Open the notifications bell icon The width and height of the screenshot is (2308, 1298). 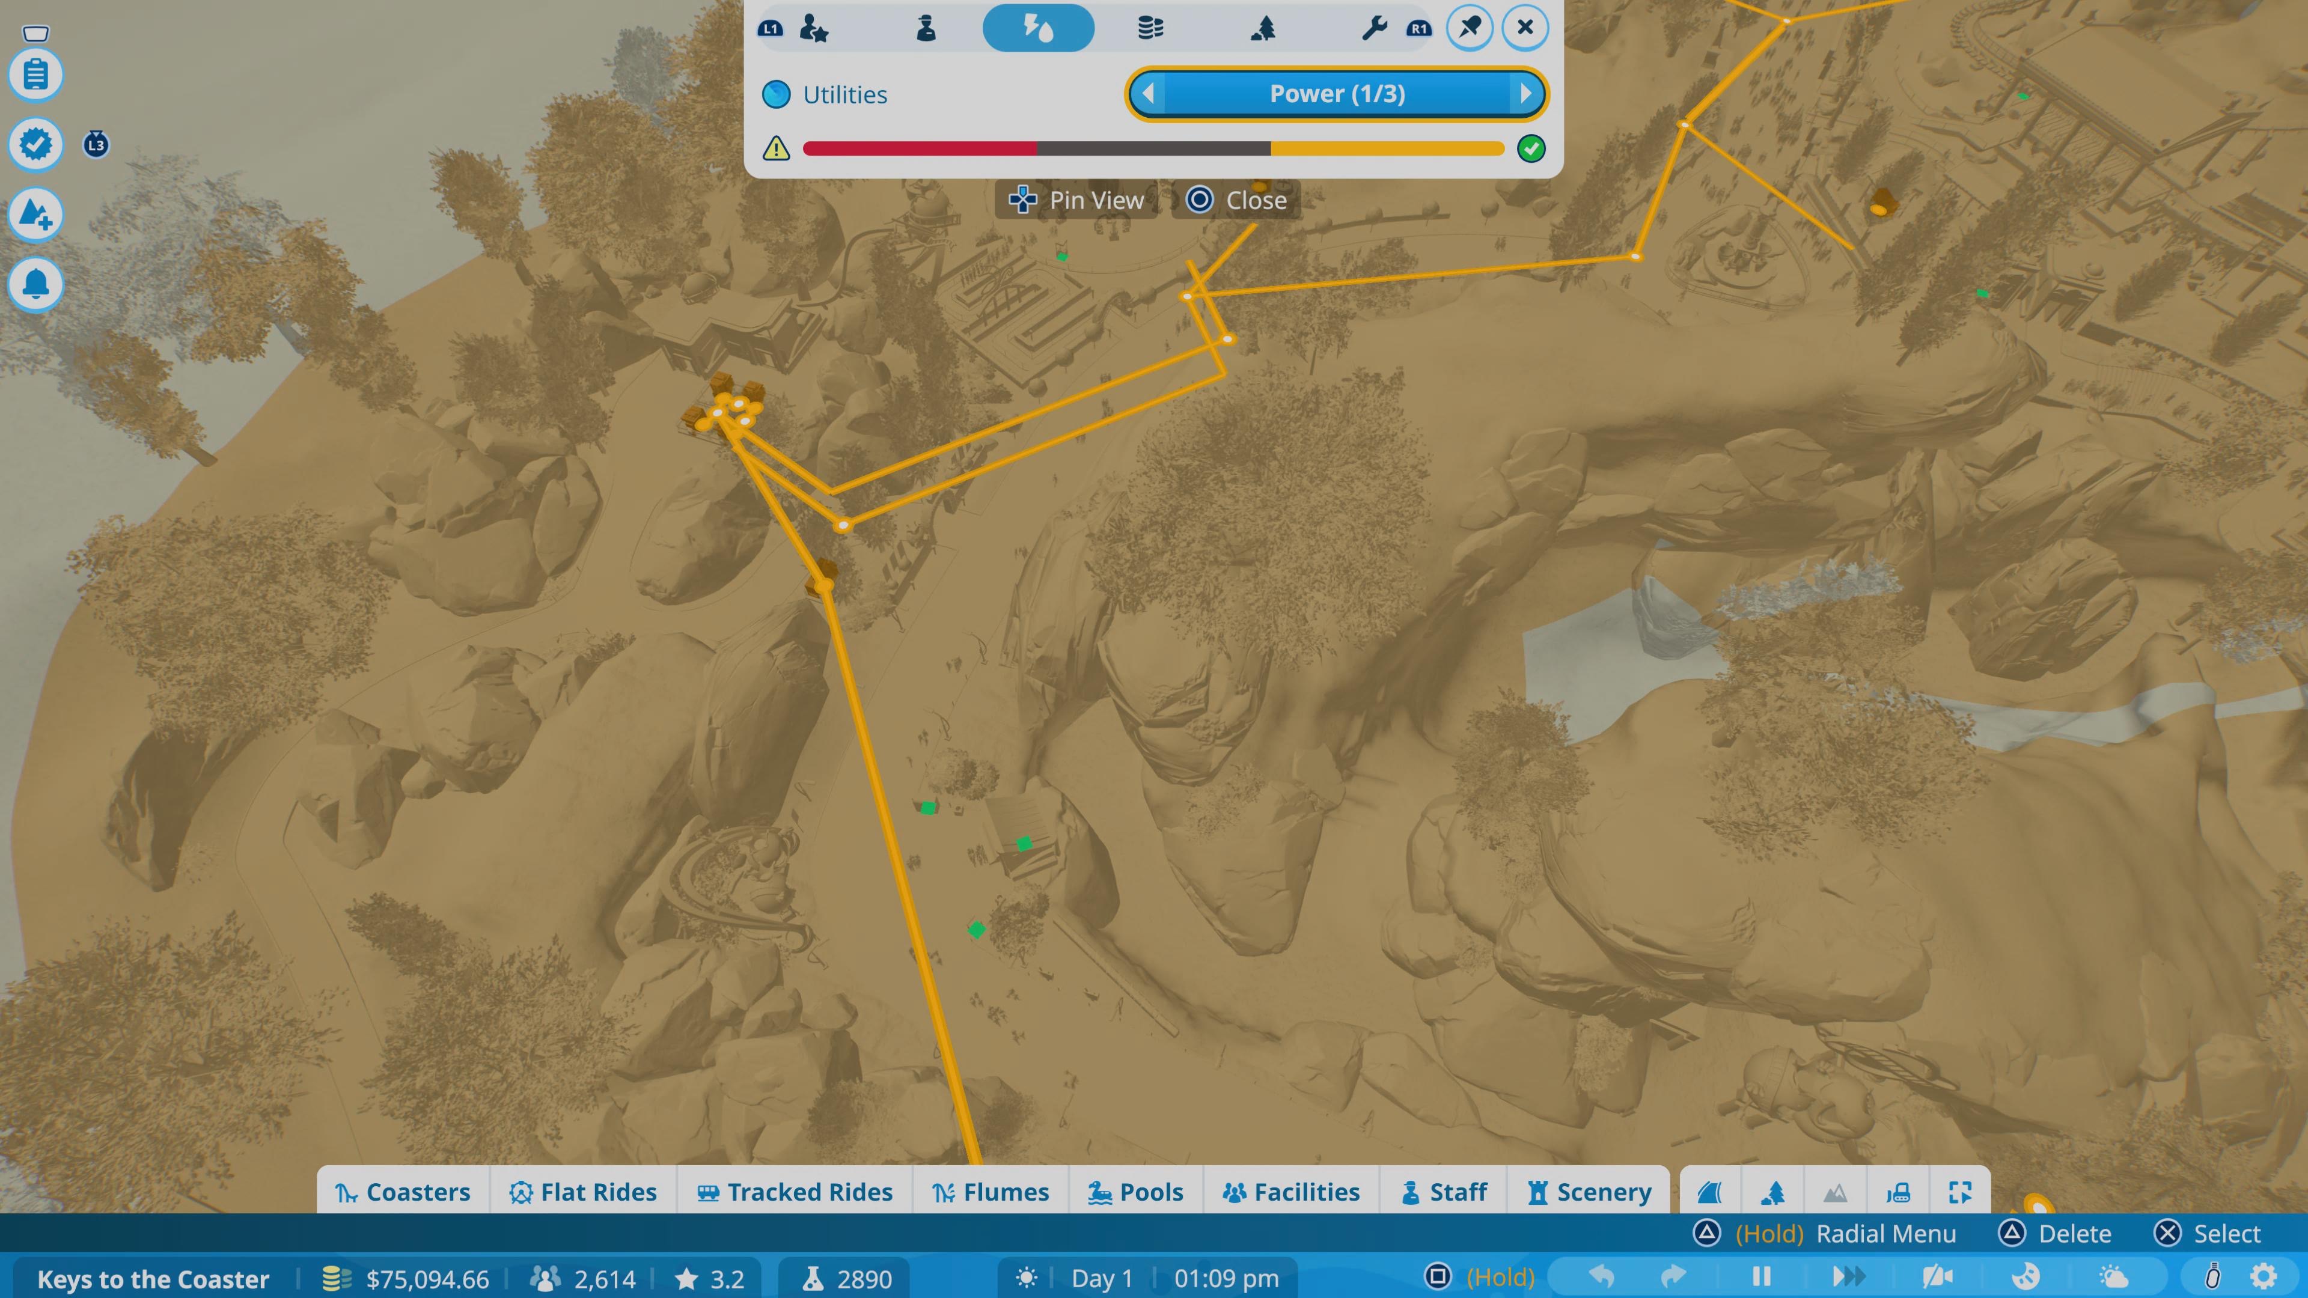[x=36, y=284]
